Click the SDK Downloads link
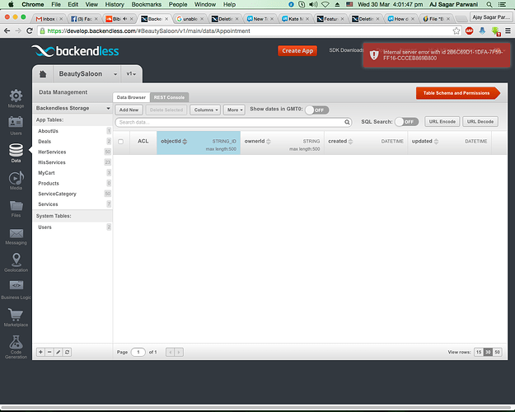 [346, 50]
